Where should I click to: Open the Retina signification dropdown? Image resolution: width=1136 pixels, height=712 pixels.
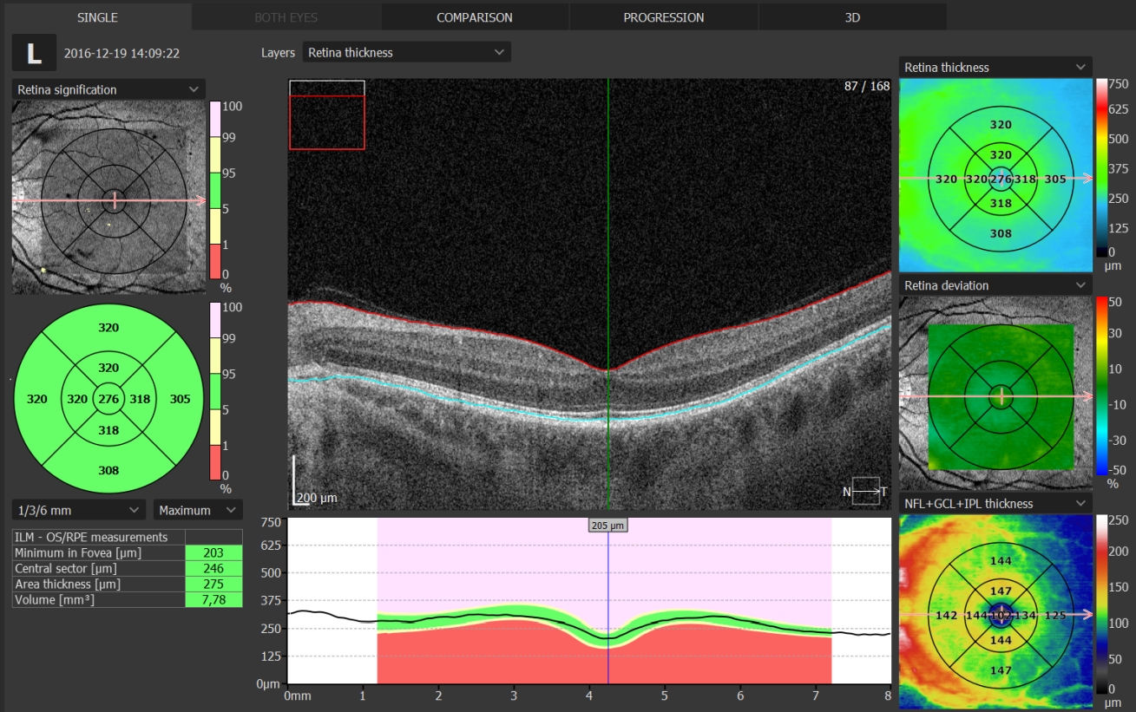point(108,89)
